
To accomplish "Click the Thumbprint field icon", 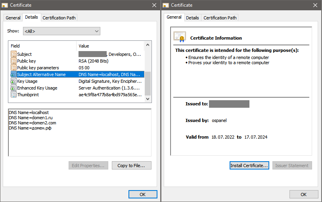I will point(13,95).
